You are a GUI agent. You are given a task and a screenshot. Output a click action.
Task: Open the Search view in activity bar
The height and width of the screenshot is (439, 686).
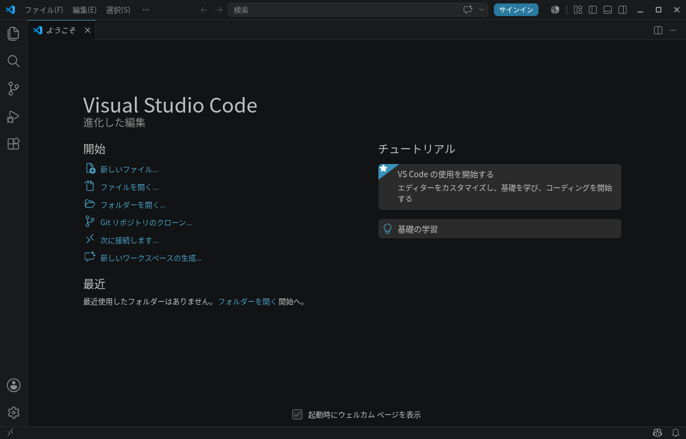coord(13,61)
